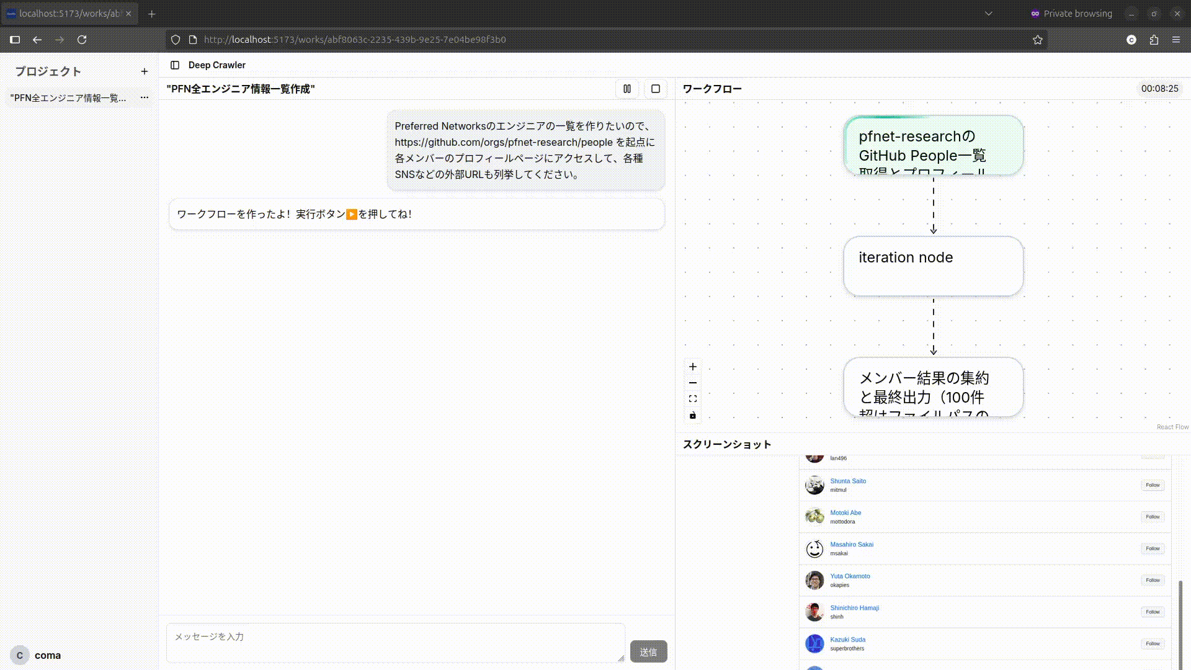Screen dimensions: 1191x670
Task: Collapse the project sidebar panel
Action: [174, 65]
